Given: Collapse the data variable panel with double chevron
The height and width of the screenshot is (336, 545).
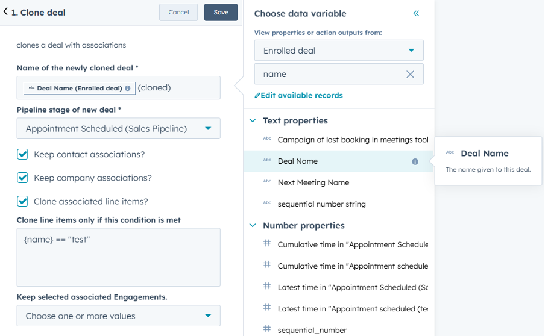Looking at the screenshot, I should coord(416,13).
